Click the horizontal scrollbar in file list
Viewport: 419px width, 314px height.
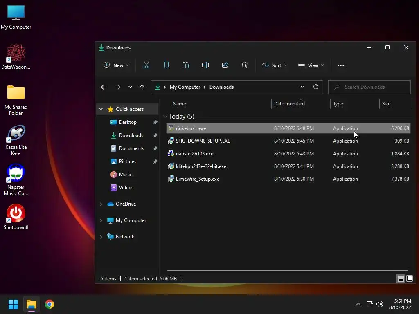[x=287, y=271]
